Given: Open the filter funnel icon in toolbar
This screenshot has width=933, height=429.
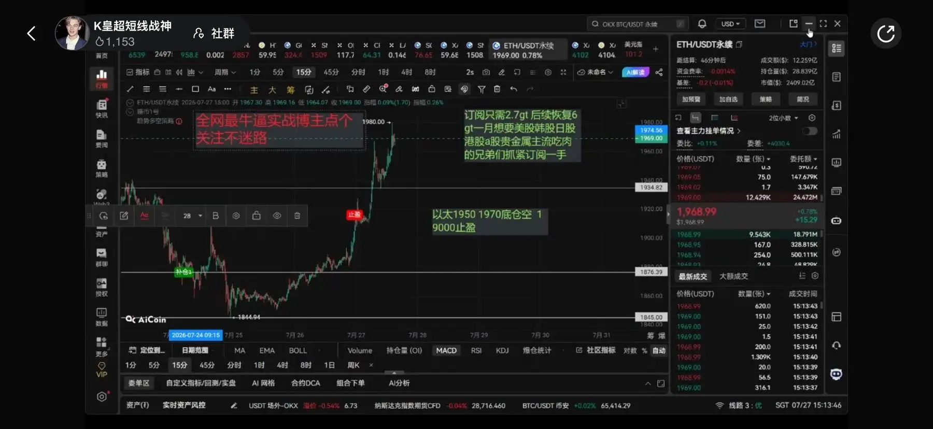Looking at the screenshot, I should [x=482, y=89].
